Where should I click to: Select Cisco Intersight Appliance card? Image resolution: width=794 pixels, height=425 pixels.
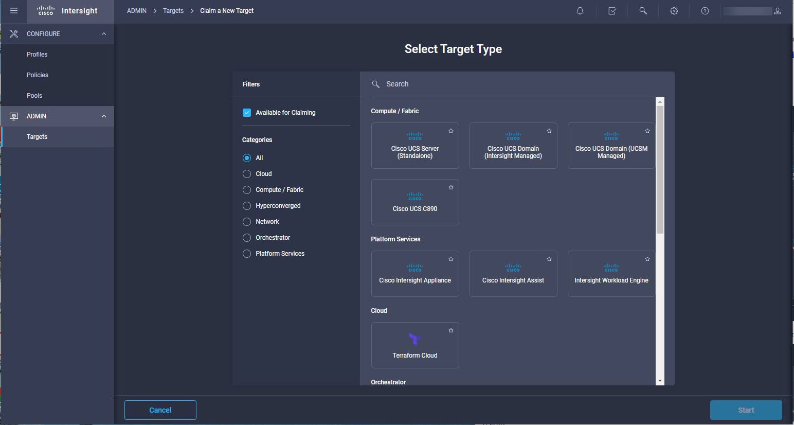coord(415,274)
